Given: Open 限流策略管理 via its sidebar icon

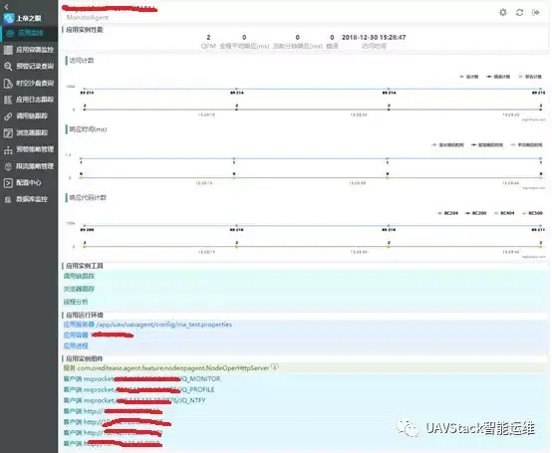Looking at the screenshot, I should [x=8, y=166].
